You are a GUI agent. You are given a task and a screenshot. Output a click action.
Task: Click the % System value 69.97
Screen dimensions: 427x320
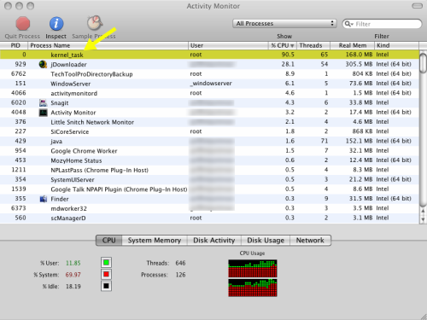(73, 275)
